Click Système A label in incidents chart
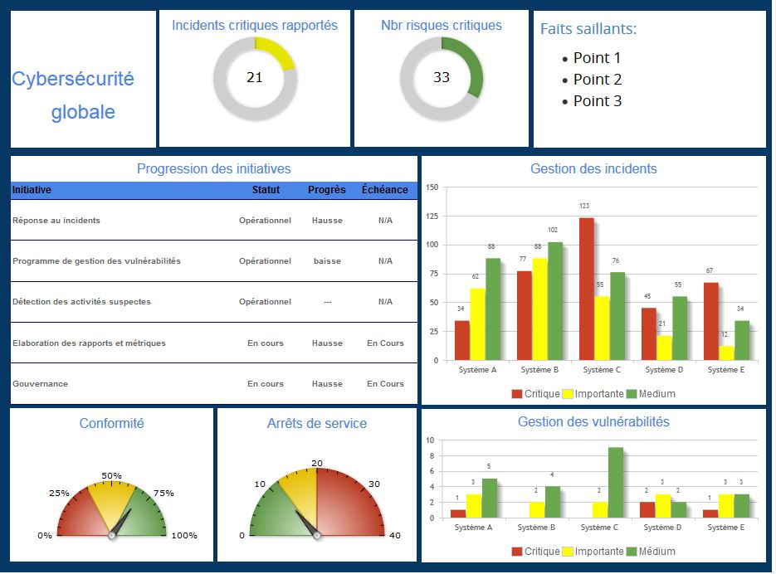The height and width of the screenshot is (574, 776). point(477,370)
